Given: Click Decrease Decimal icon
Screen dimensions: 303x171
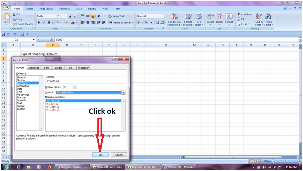Looking at the screenshot, I should point(162,23).
